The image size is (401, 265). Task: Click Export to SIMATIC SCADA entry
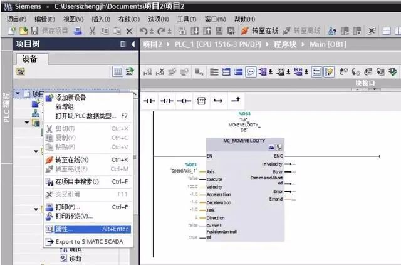click(x=88, y=241)
